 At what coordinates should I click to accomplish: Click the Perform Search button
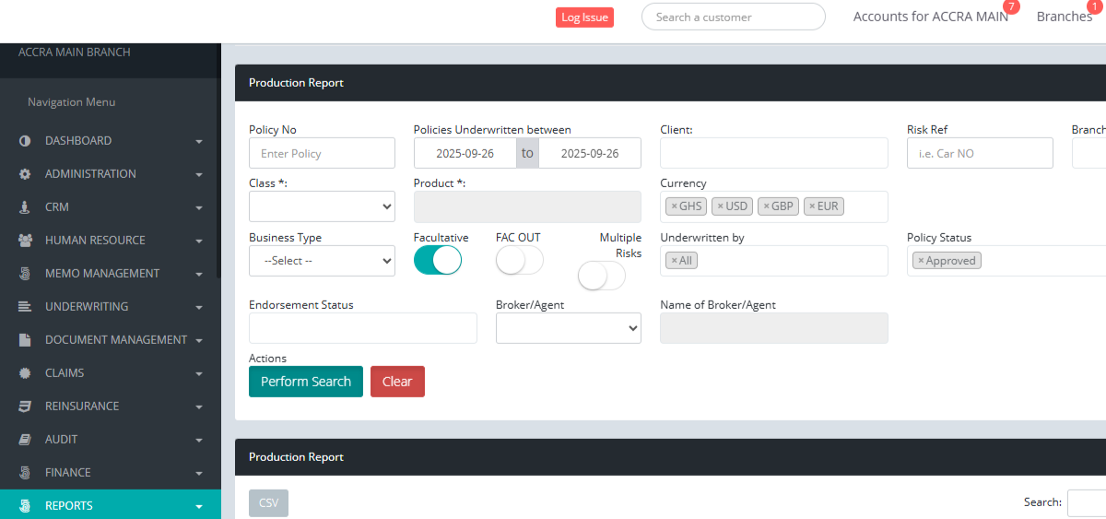(x=305, y=382)
